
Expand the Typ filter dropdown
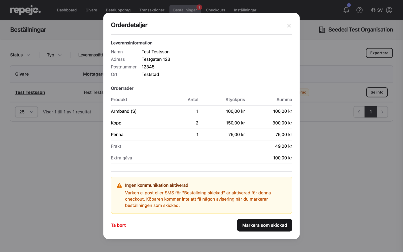pos(54,55)
